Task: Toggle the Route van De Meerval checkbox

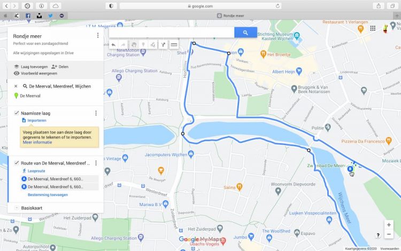Action: click(17, 163)
